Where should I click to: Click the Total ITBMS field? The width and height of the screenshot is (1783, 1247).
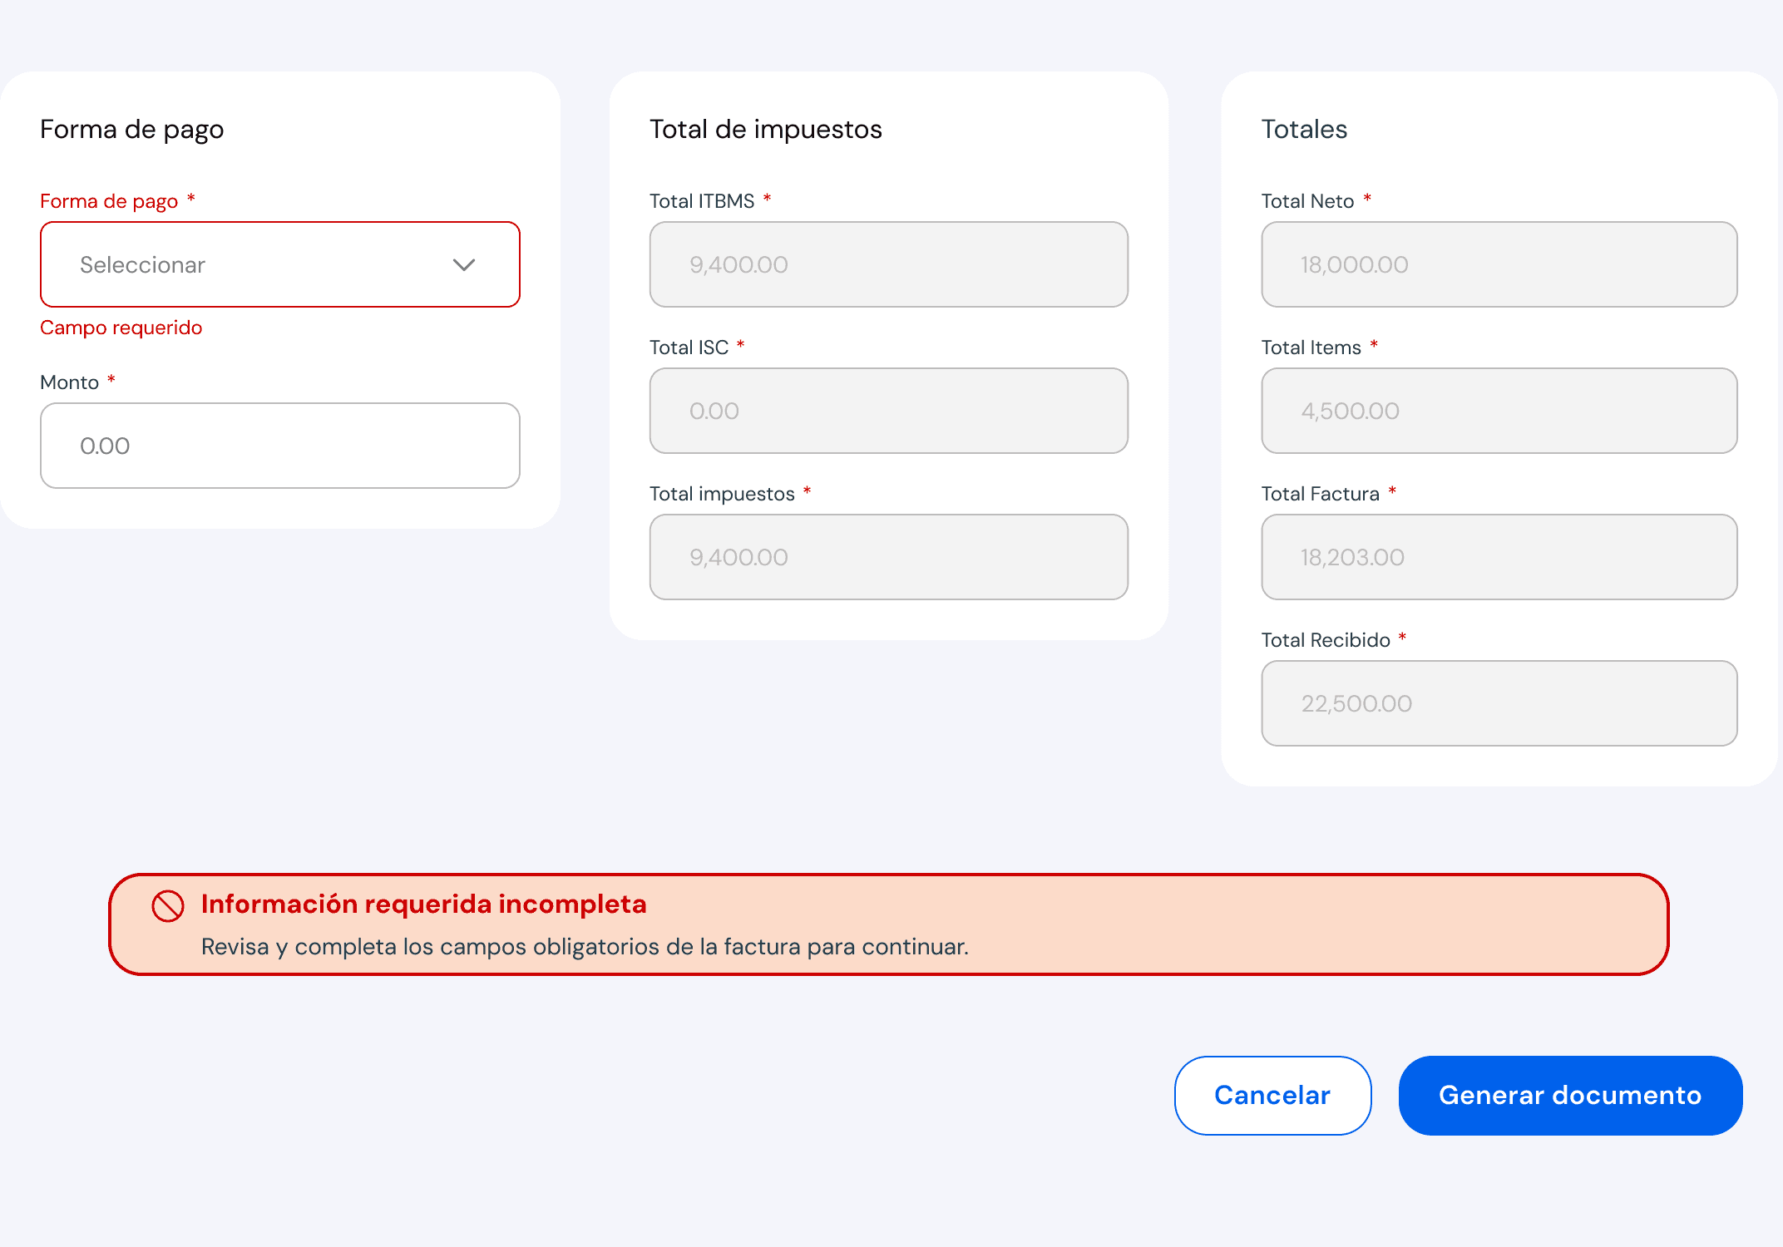888,264
